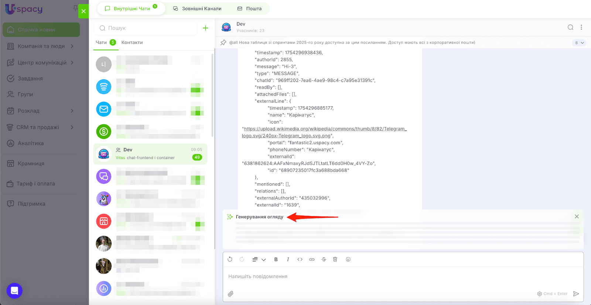This screenshot has width=591, height=305.
Task: Select the Чати sub-tab
Action: coord(106,42)
